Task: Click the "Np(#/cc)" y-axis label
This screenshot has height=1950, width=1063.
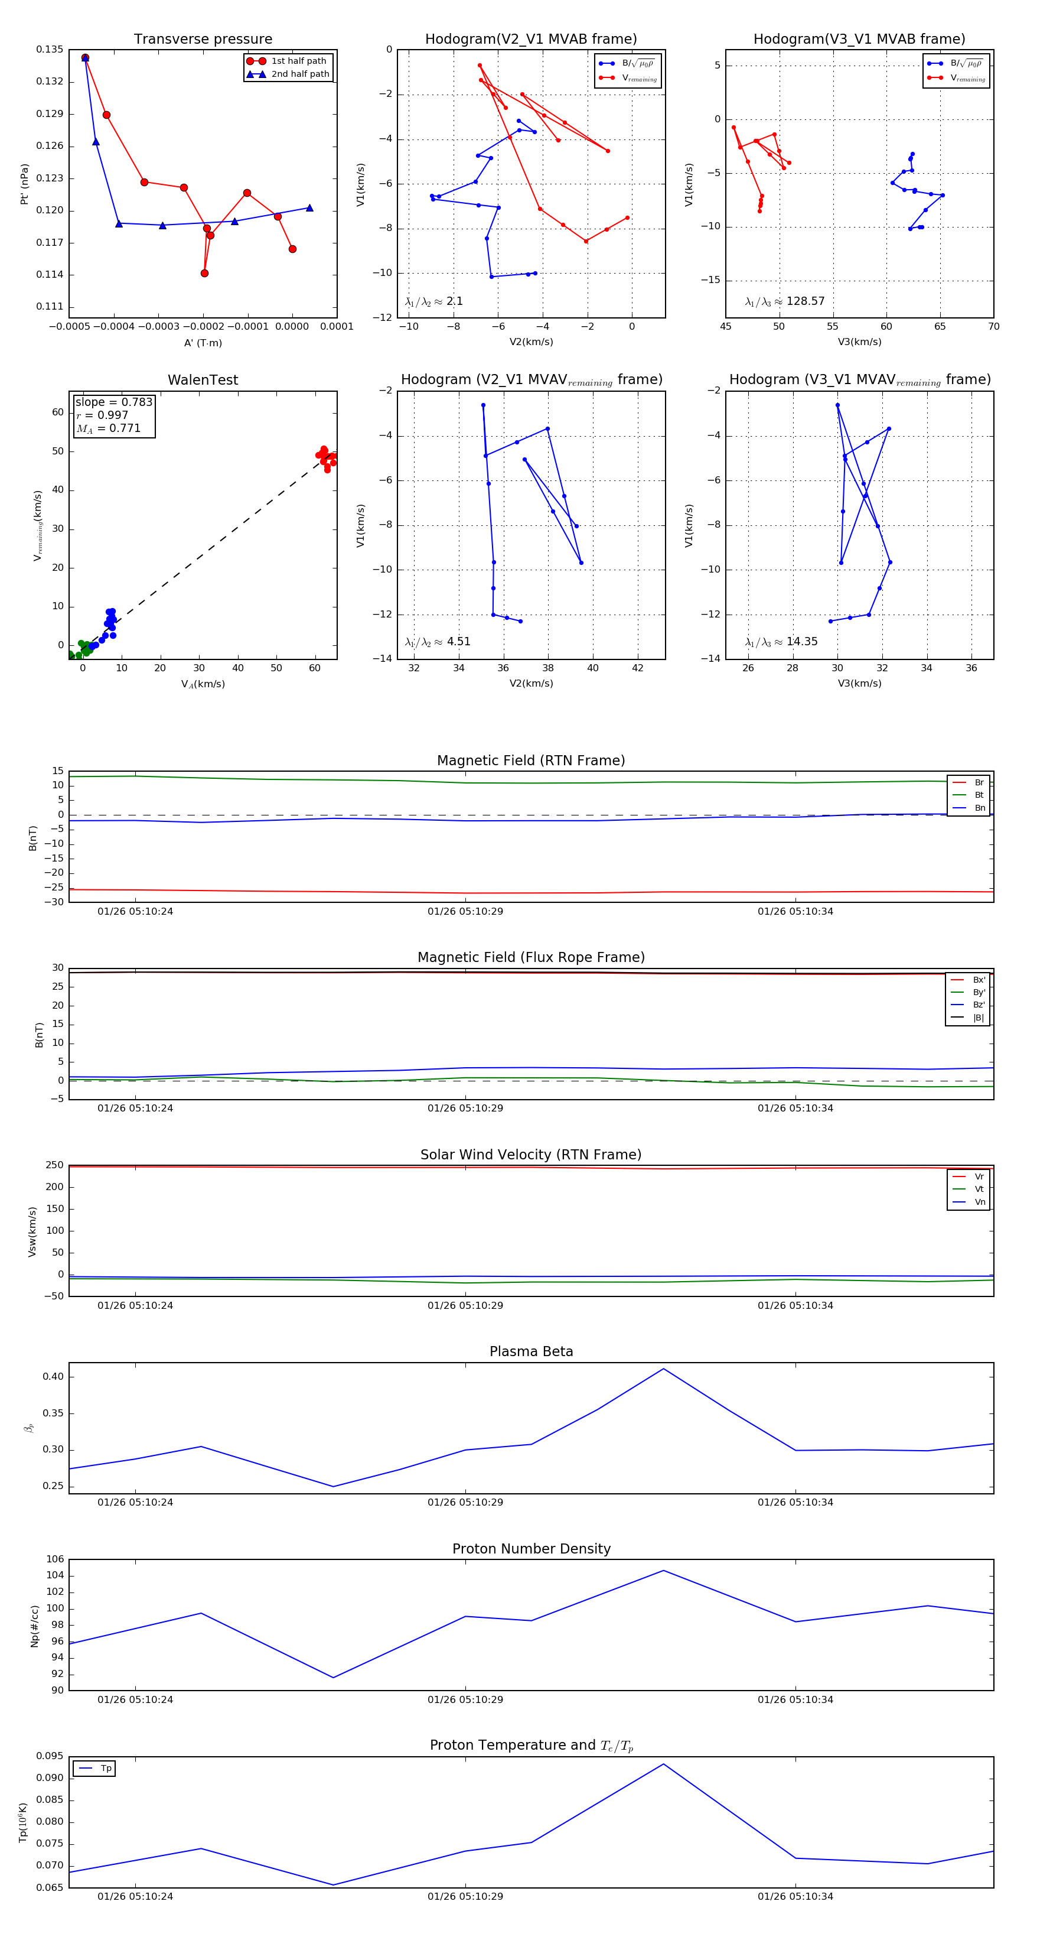Action: coord(34,1626)
